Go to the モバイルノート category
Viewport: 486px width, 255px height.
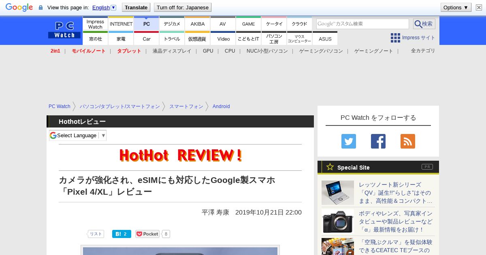[88, 51]
